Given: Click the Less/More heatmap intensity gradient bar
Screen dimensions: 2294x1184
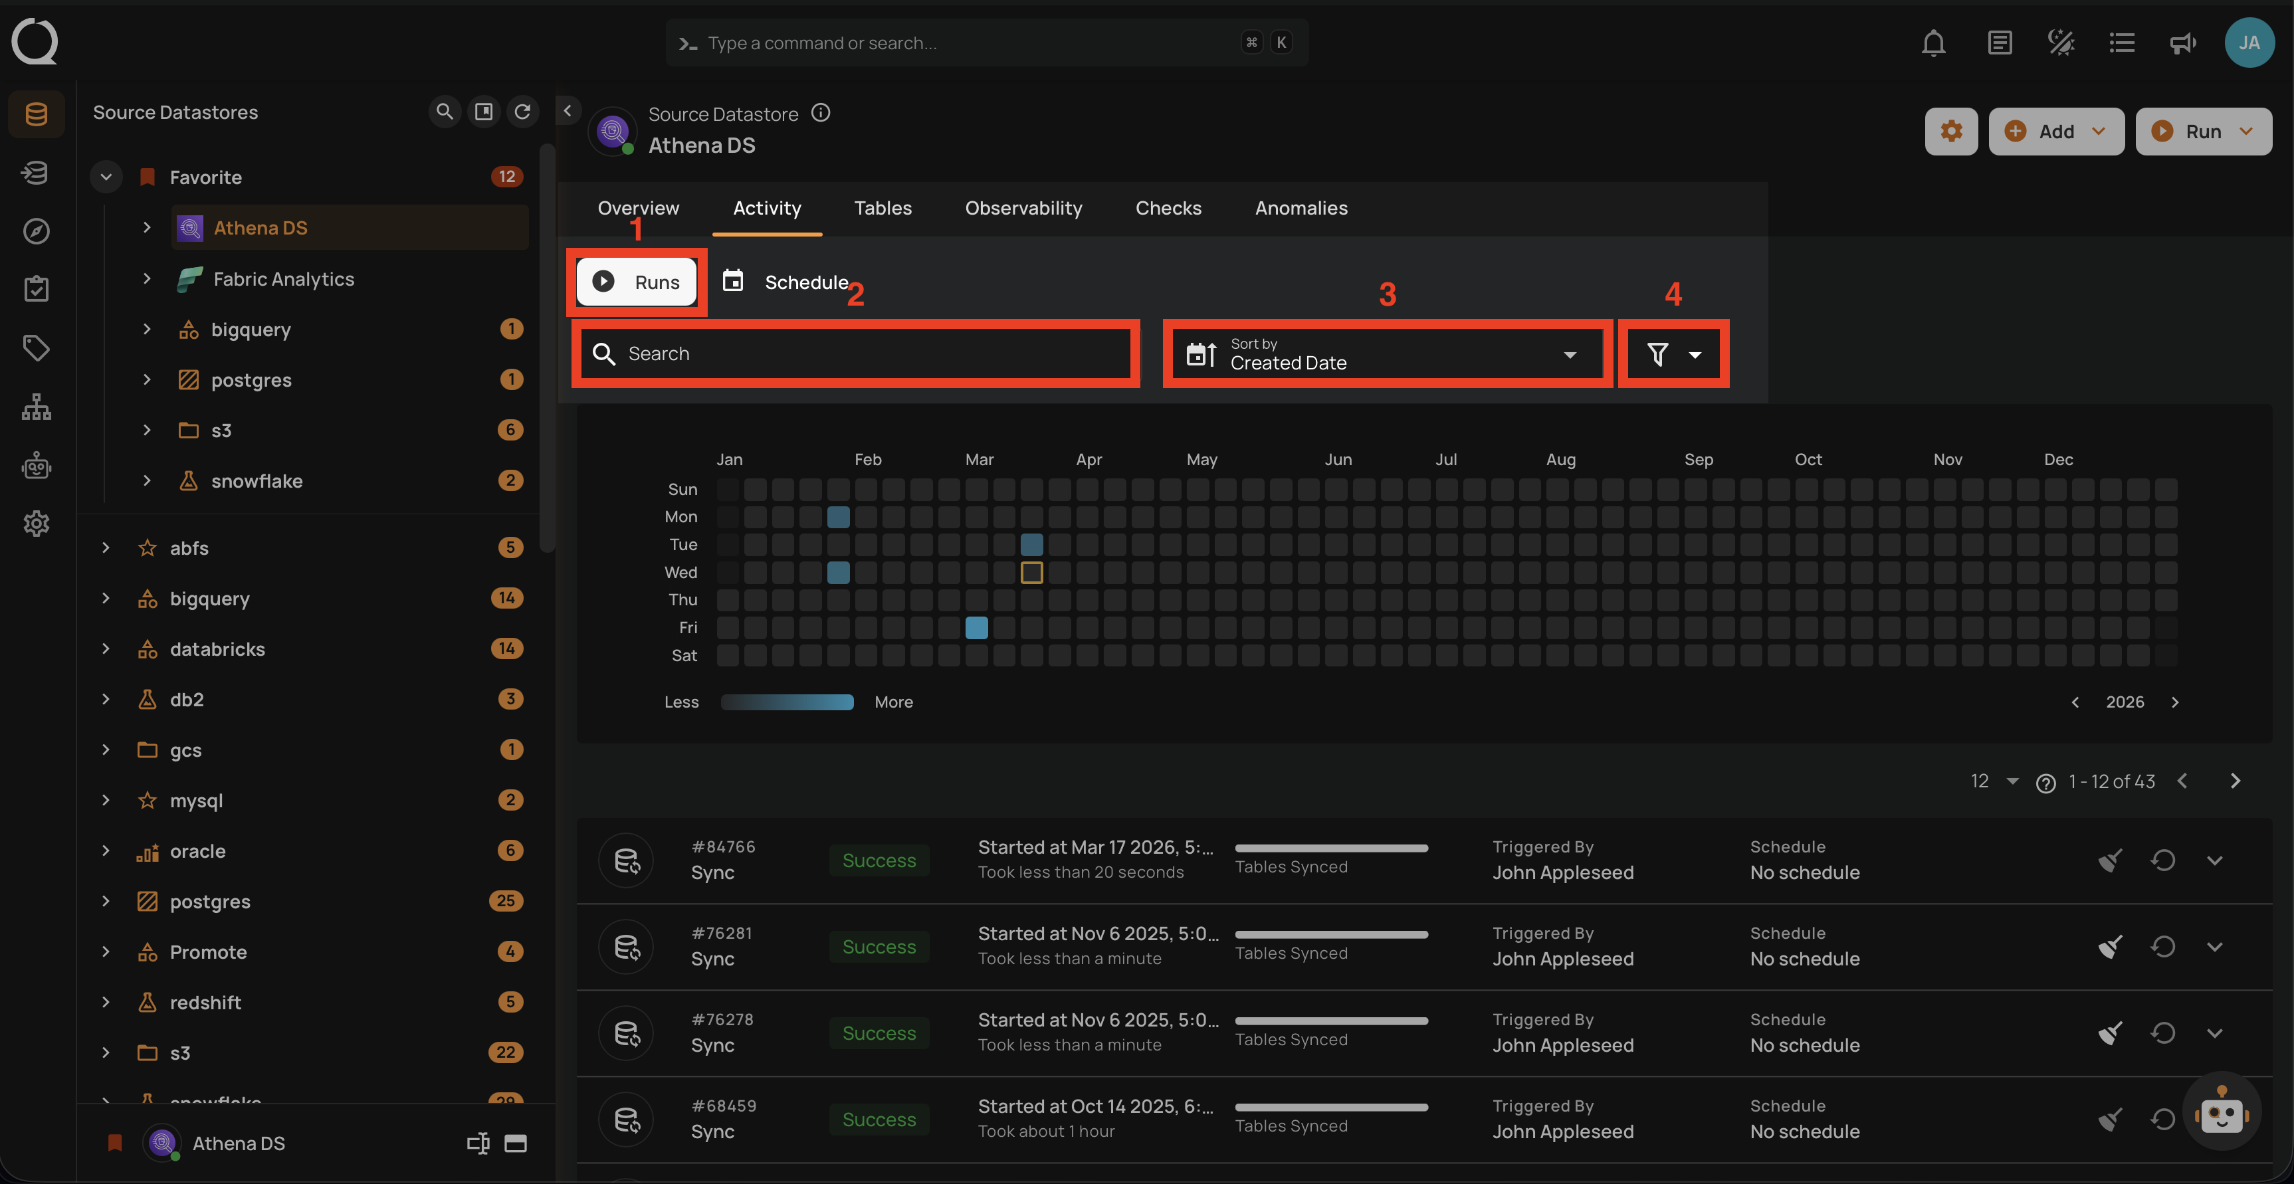Looking at the screenshot, I should pos(786,702).
